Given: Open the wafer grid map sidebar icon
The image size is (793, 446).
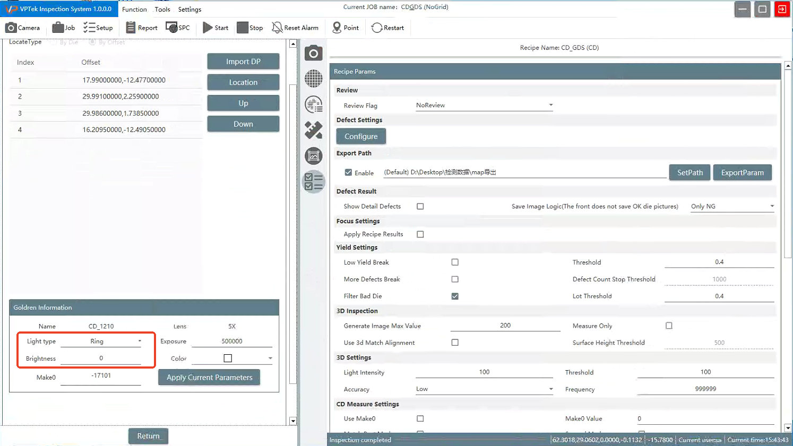Looking at the screenshot, I should tap(314, 78).
